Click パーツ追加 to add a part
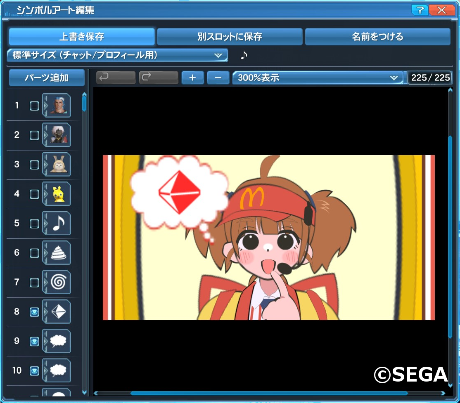Viewport: 460px width, 403px height. (x=47, y=78)
